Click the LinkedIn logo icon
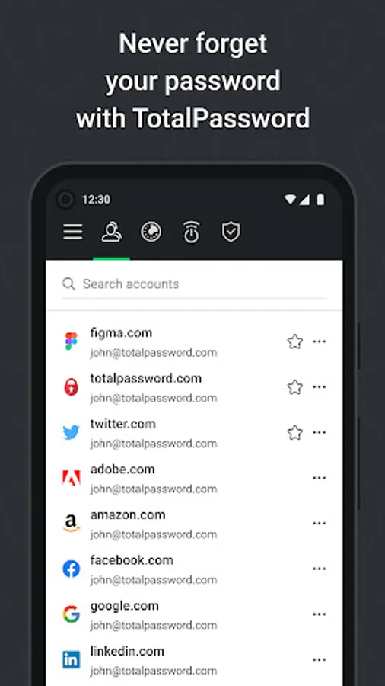 (72, 660)
